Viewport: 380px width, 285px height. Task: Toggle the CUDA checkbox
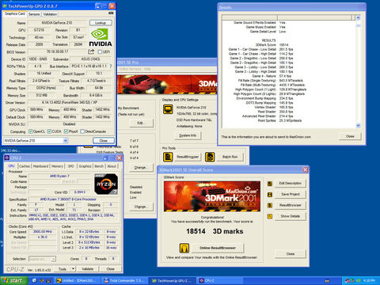[49, 131]
